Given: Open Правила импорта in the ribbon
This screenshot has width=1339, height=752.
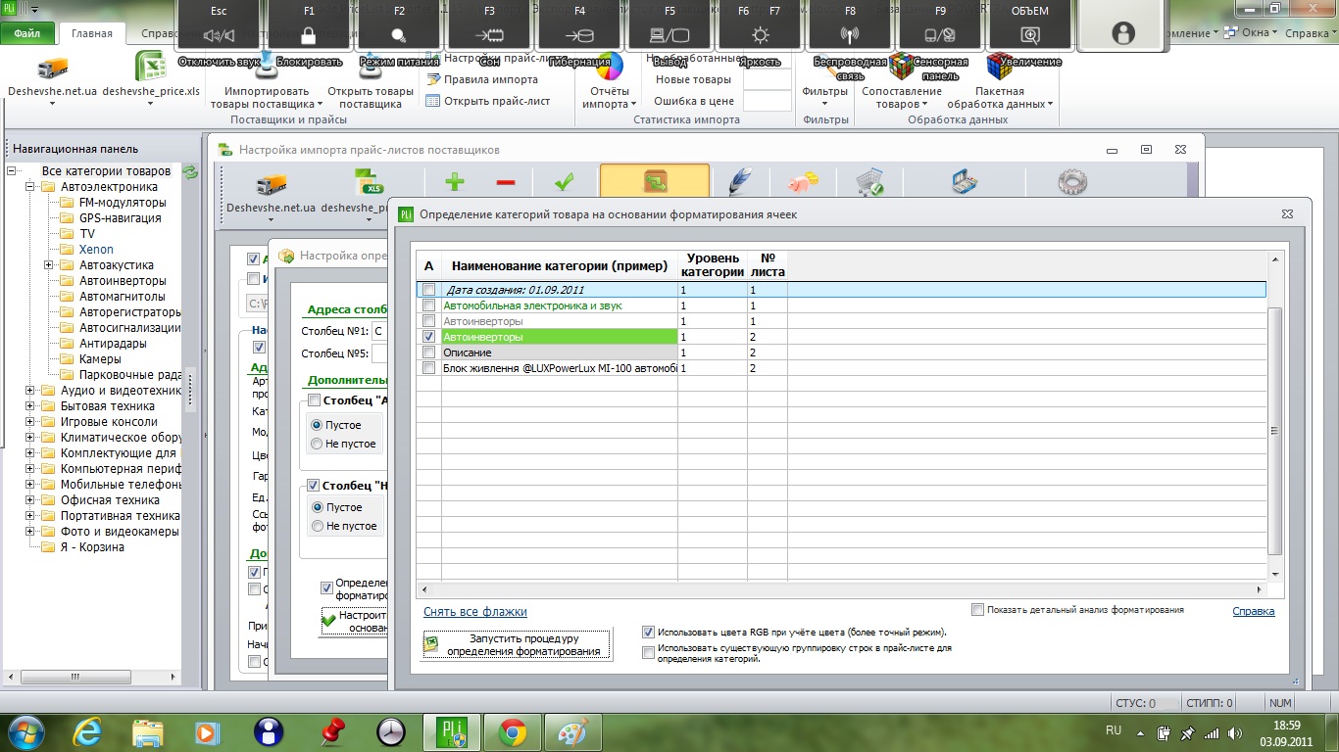Looking at the screenshot, I should [482, 79].
